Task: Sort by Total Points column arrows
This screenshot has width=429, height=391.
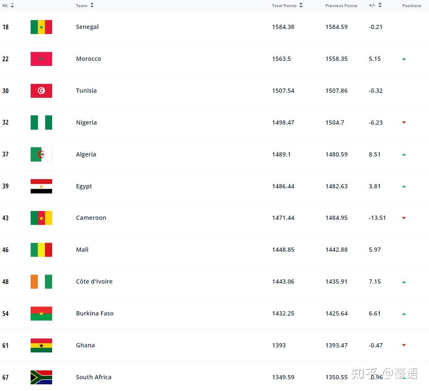Action: (x=301, y=5)
